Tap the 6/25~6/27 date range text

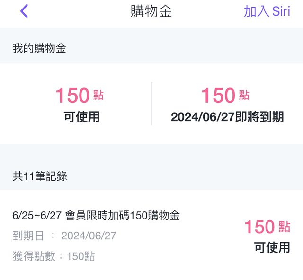coord(37,216)
